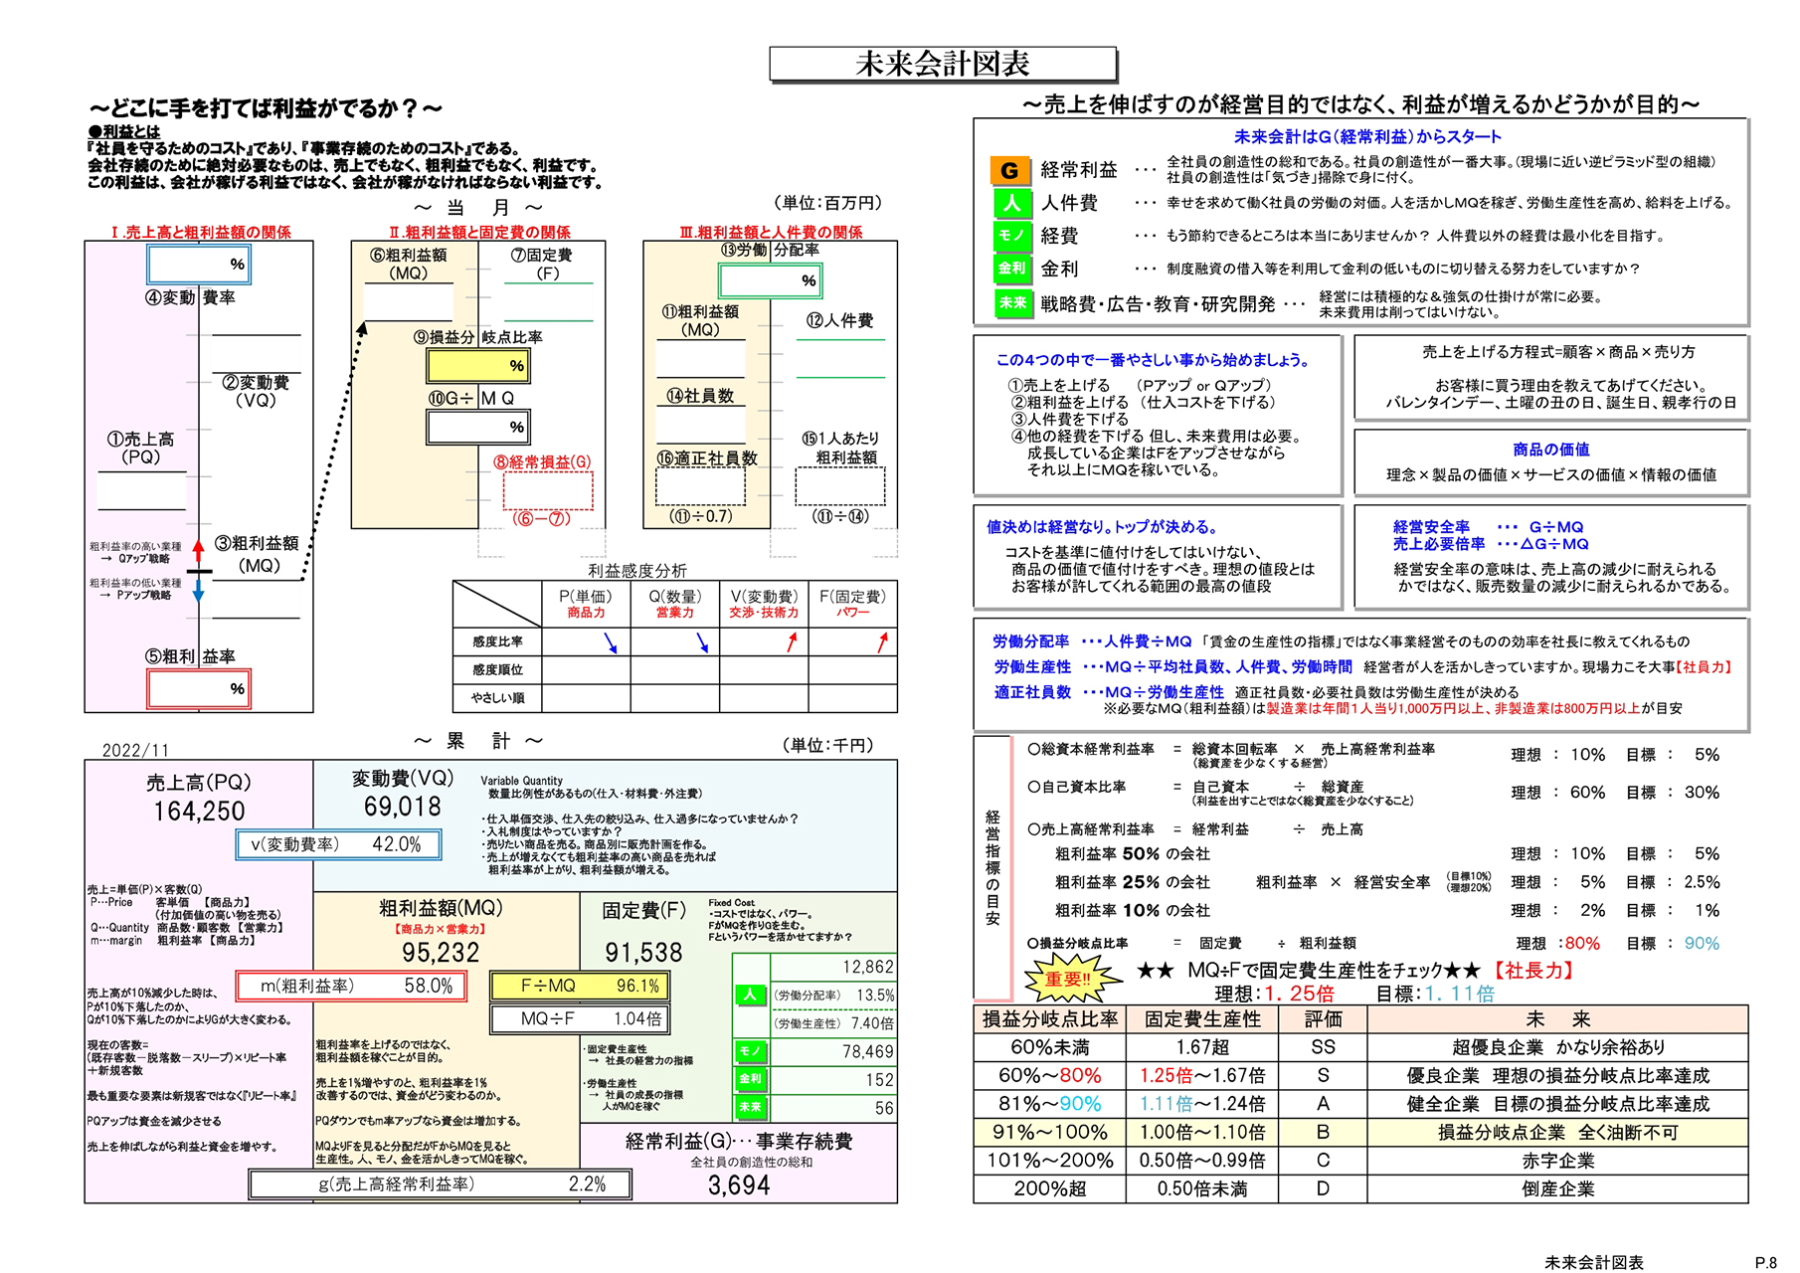Image resolution: width=1800 pixels, height=1273 pixels.
Task: Click the yellow F÷MQ 96.1% box
Action: [579, 986]
